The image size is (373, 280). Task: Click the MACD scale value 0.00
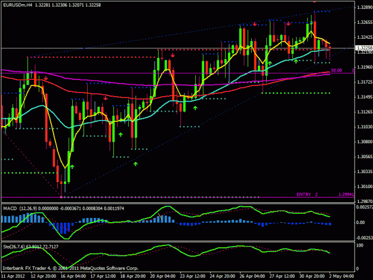point(360,223)
